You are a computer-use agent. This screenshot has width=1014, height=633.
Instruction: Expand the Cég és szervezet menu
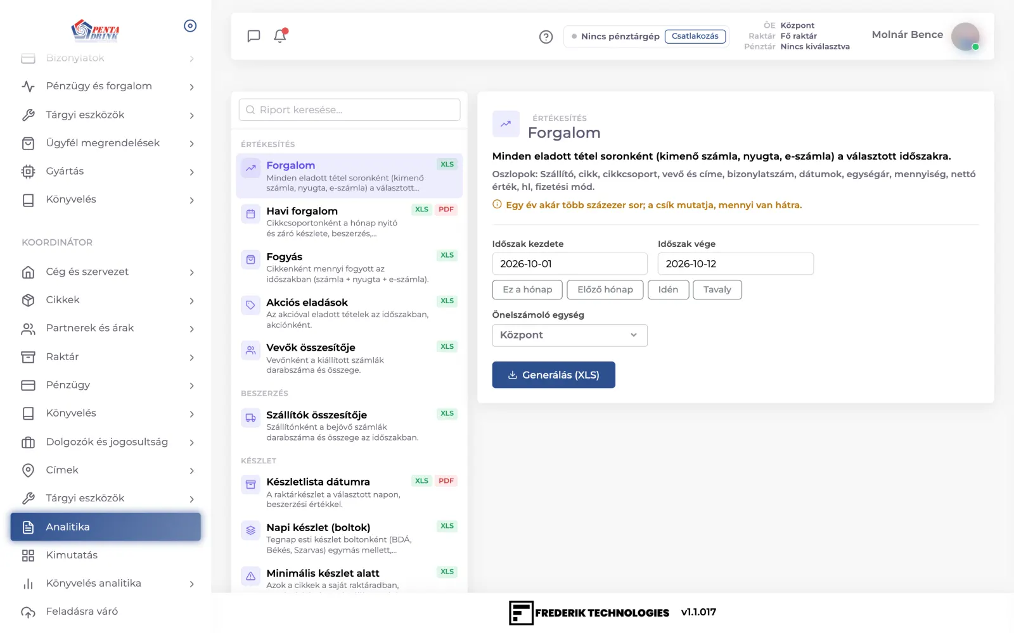(105, 272)
